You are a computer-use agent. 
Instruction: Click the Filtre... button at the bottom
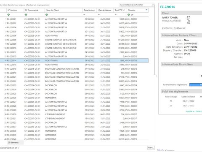[151, 148]
